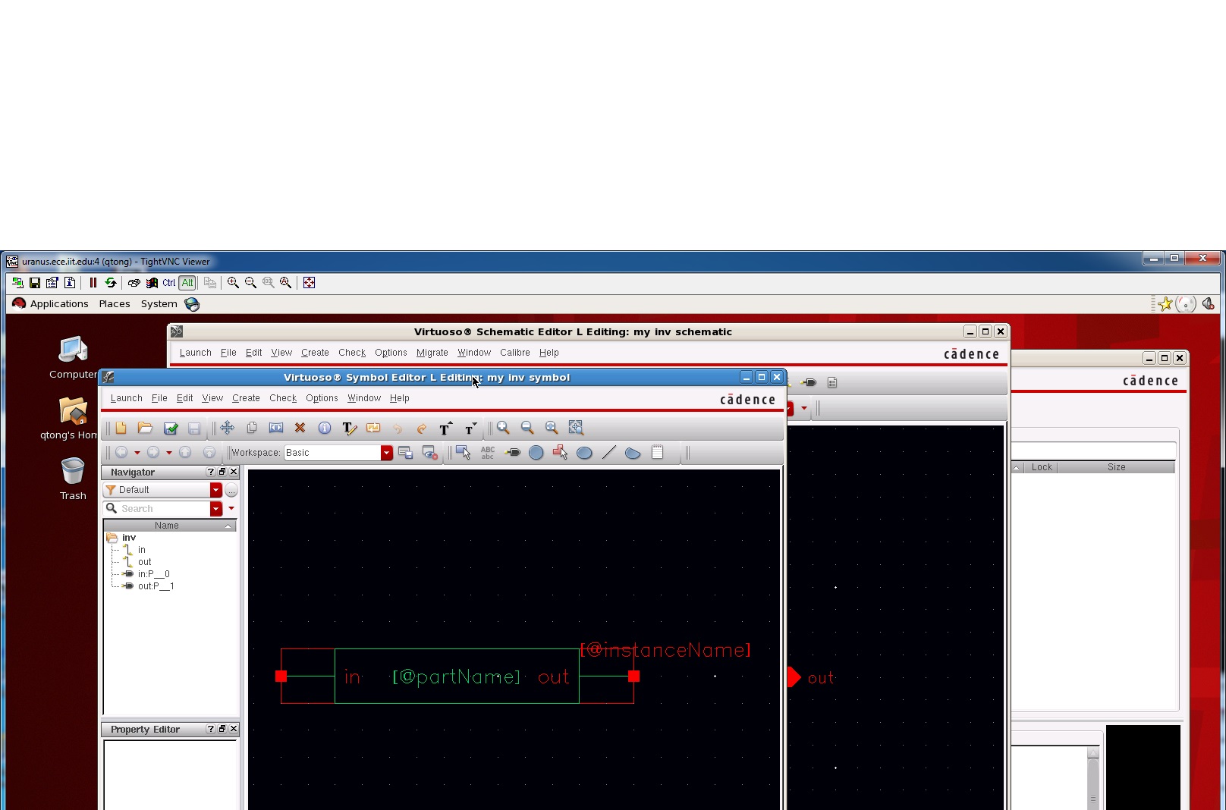Open the Places menu on the desktop panel
1226x810 pixels.
(115, 304)
